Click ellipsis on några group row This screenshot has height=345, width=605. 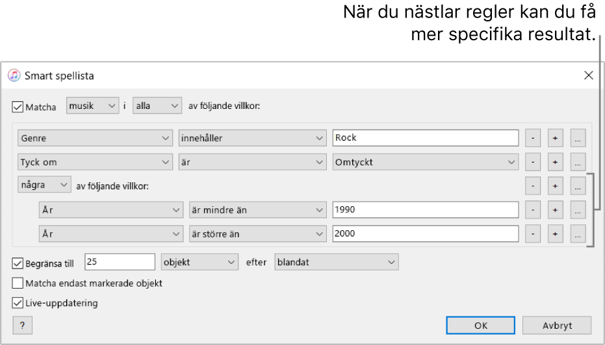[x=578, y=186]
